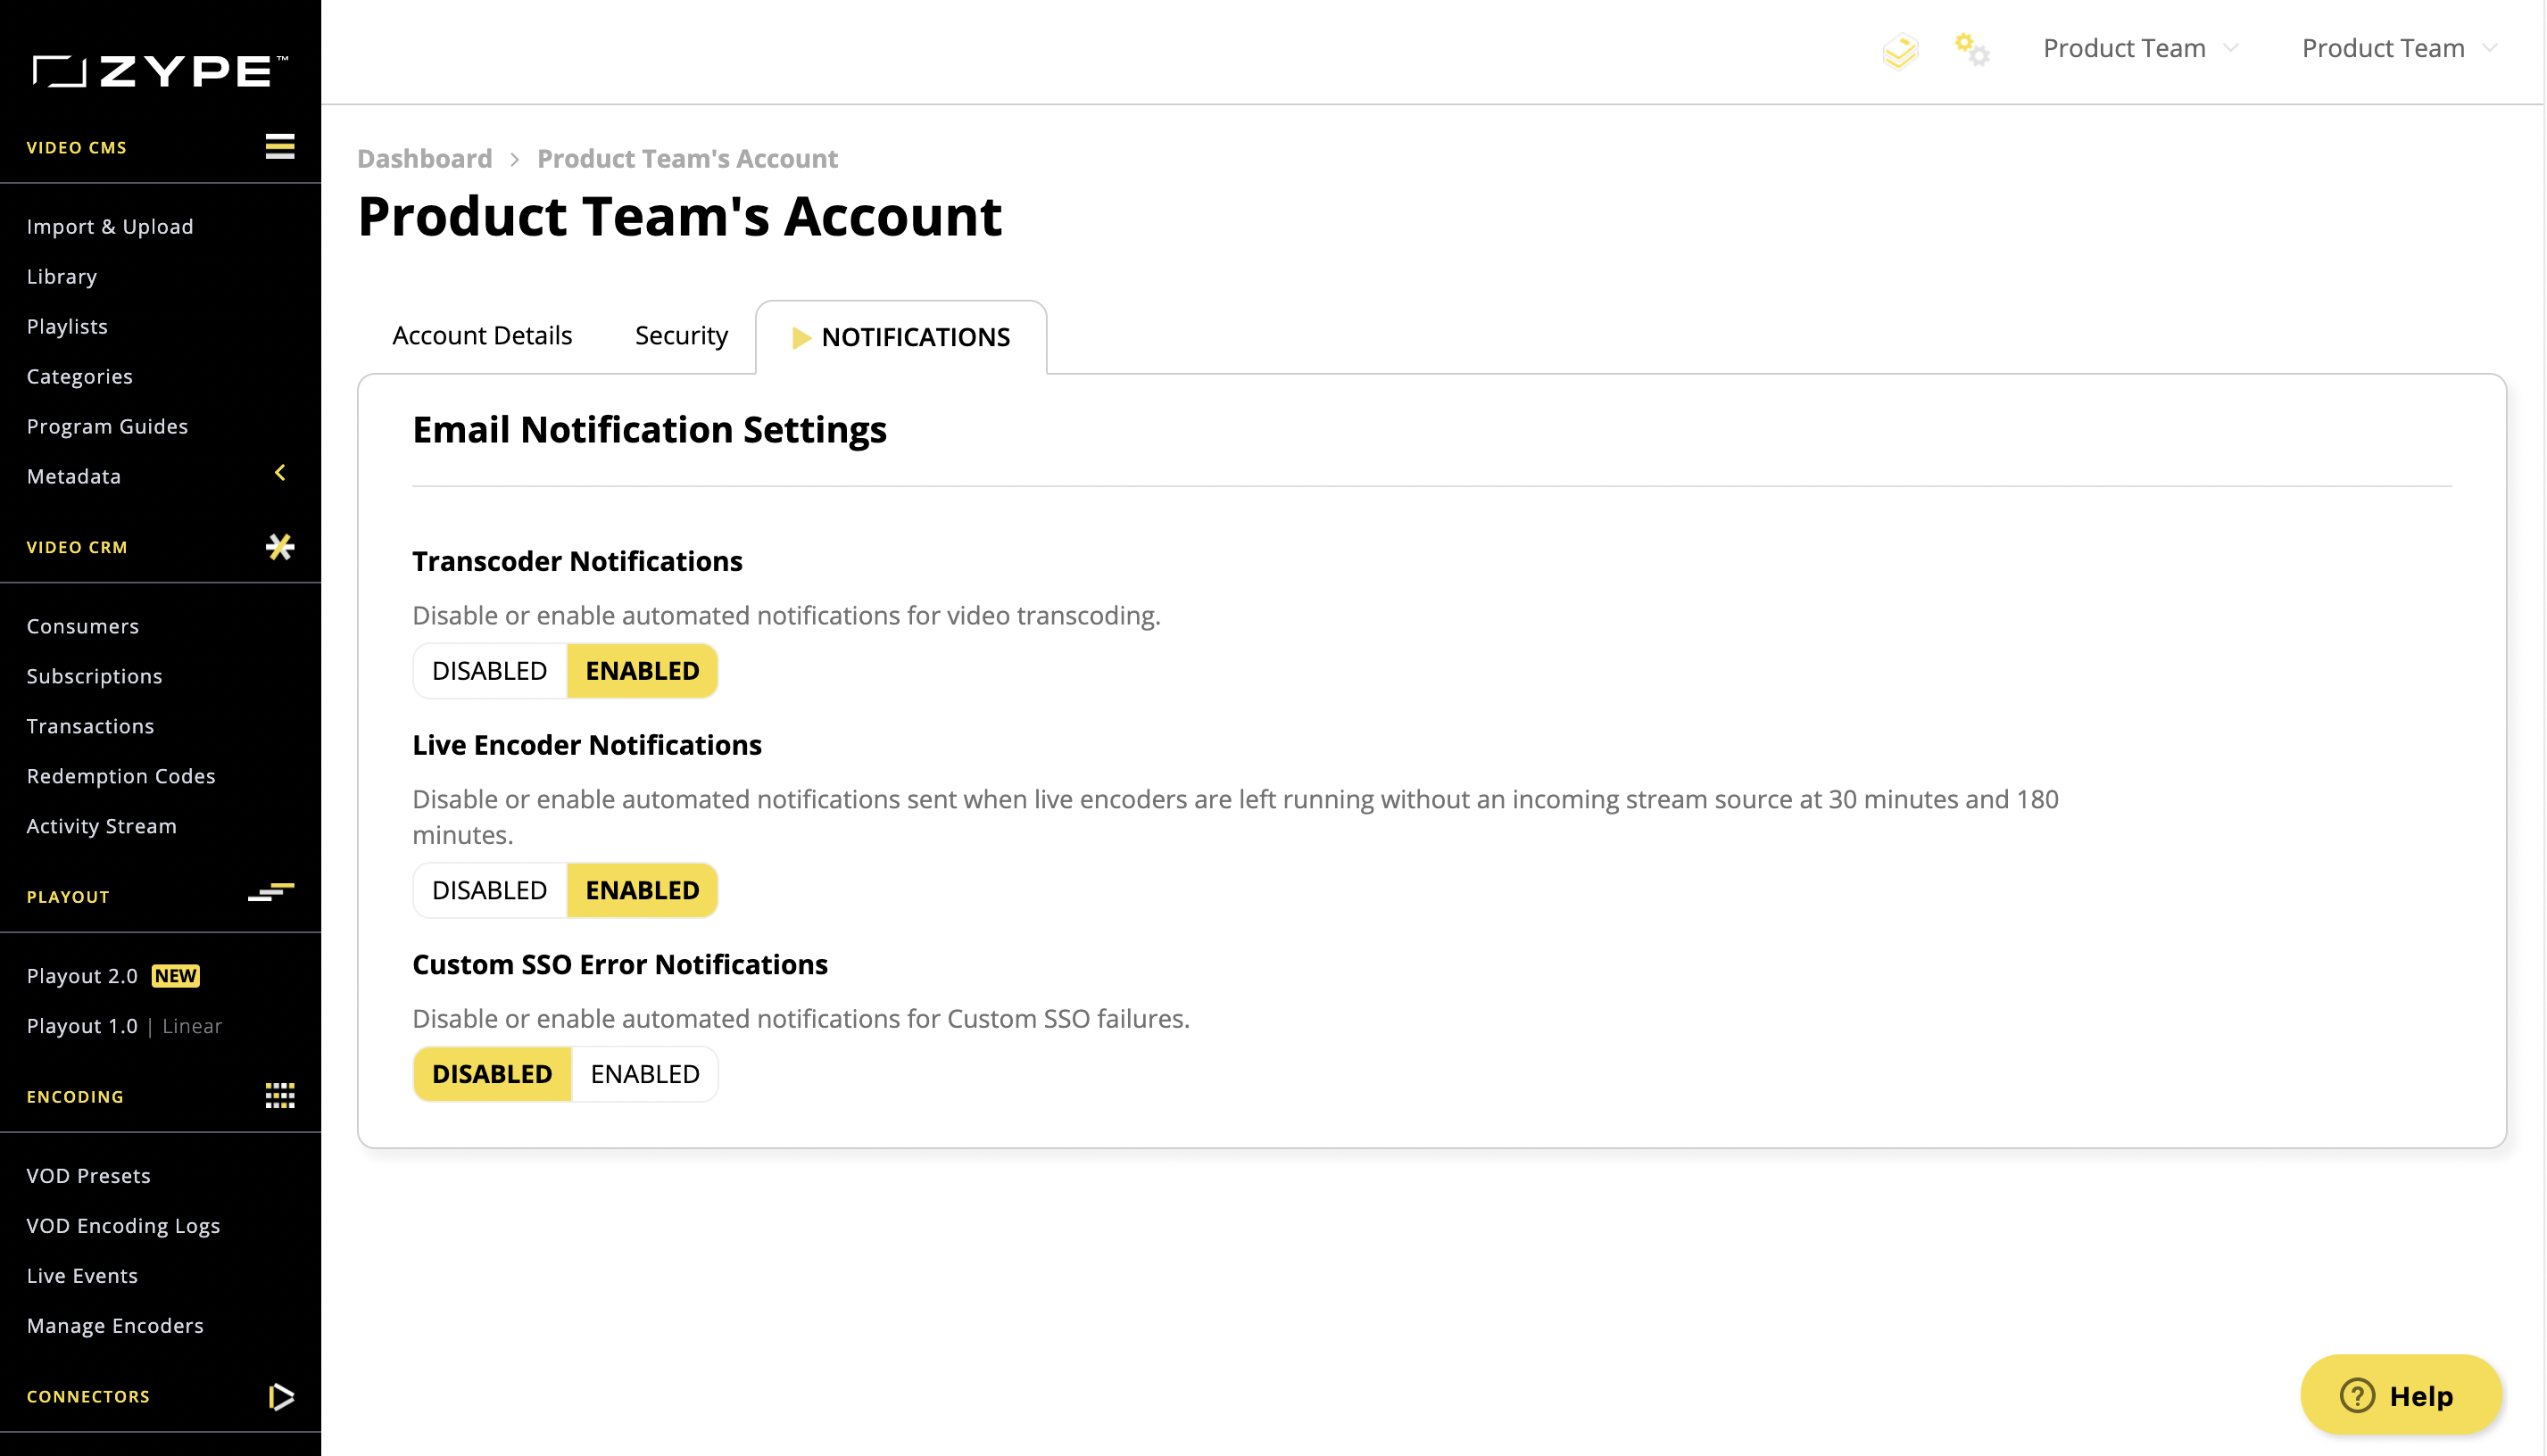Screen dimensions: 2547x1456
Task: Click the Video CMS hamburger icon
Action: tap(280, 146)
